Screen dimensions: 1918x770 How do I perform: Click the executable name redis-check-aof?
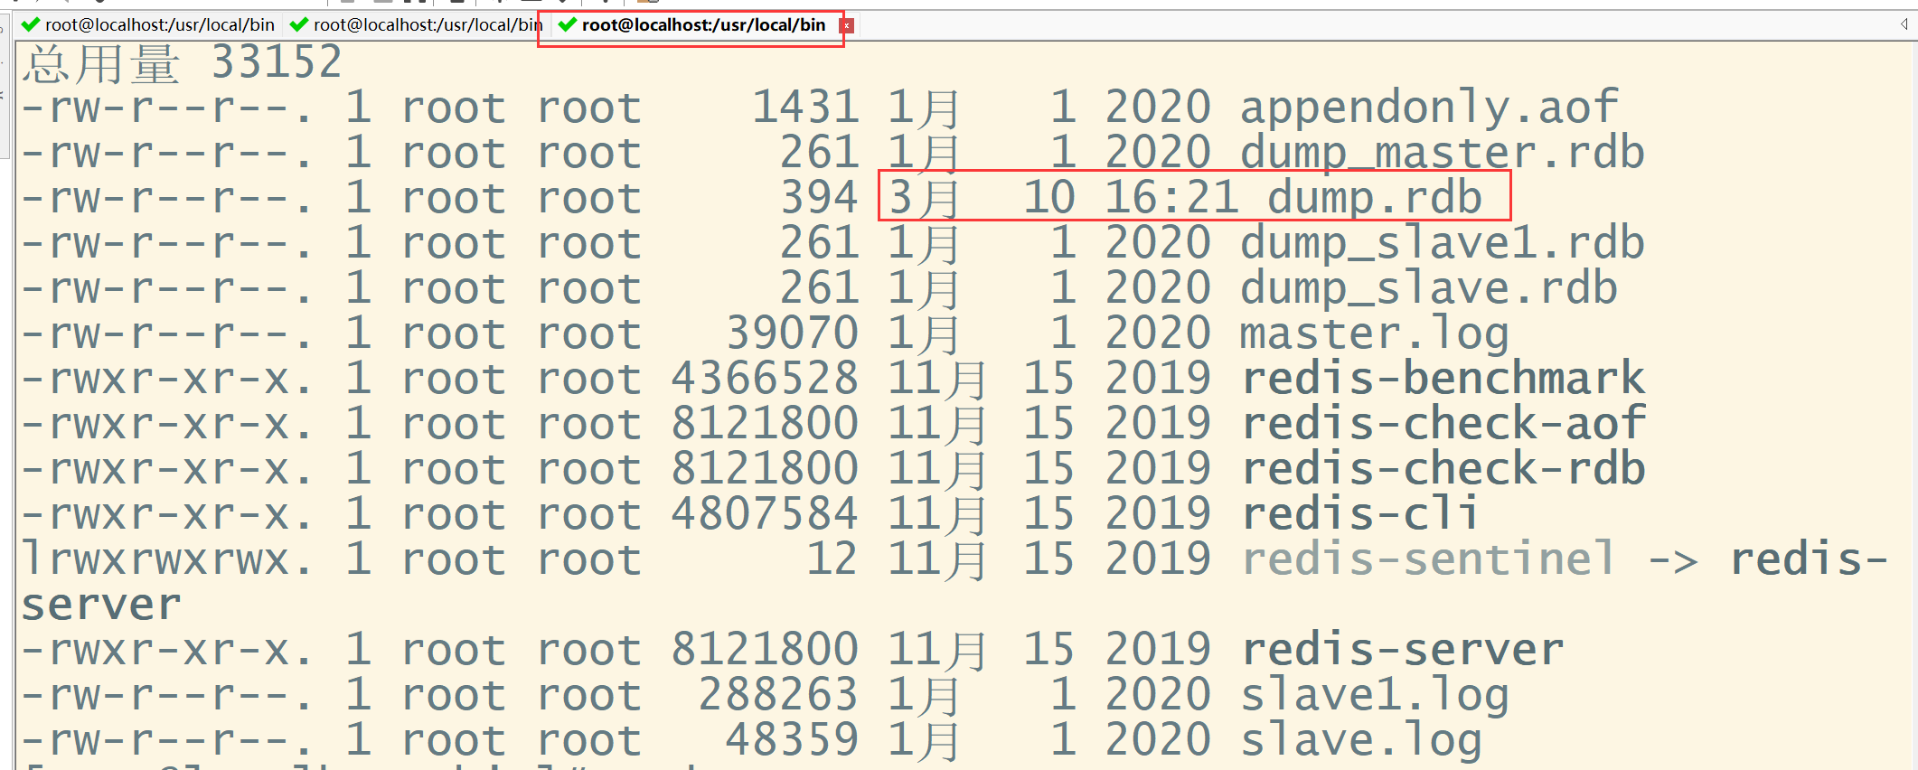click(1443, 424)
